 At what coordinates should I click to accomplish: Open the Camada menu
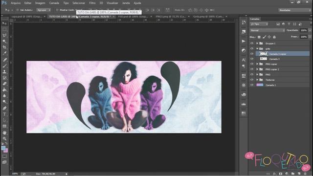pos(54,3)
